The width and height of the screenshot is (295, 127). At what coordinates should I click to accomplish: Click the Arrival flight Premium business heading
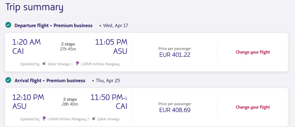click(x=50, y=80)
